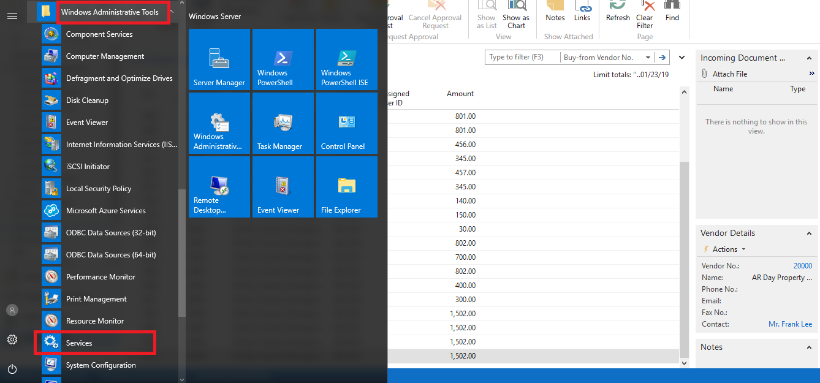
Task: Open Local Security Policy
Action: [x=109, y=189]
